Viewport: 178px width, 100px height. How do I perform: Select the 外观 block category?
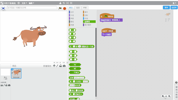(x=71, y=15)
